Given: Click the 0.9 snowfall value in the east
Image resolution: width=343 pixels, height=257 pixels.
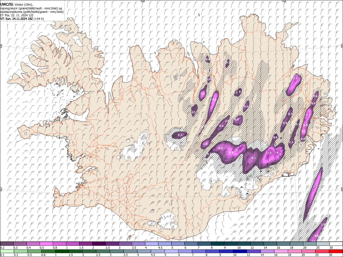Looking at the screenshot, I should click(305, 125).
